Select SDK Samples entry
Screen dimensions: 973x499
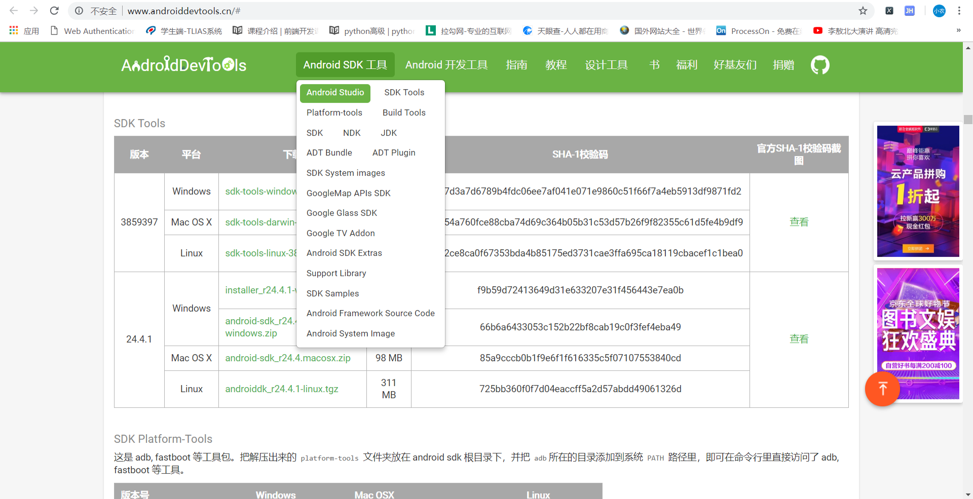(x=332, y=293)
